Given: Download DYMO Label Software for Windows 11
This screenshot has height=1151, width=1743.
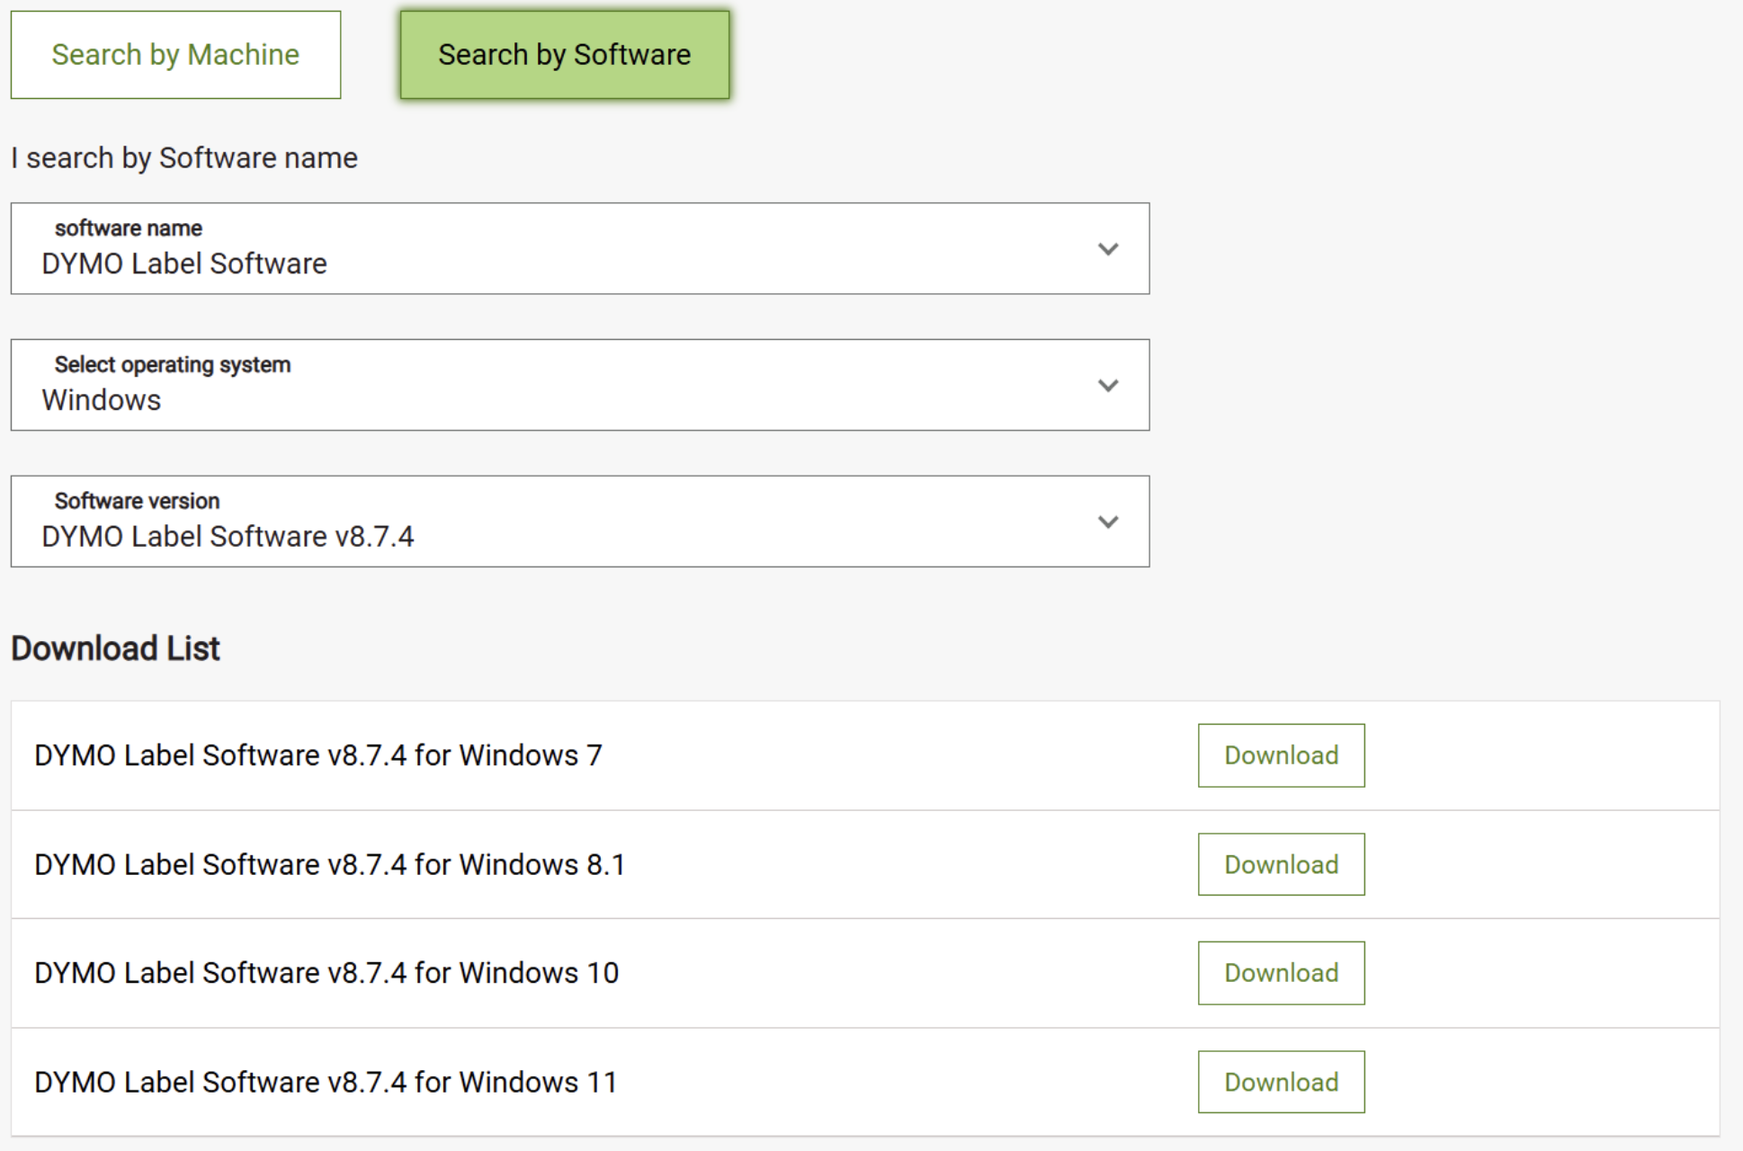Looking at the screenshot, I should tap(1281, 1082).
